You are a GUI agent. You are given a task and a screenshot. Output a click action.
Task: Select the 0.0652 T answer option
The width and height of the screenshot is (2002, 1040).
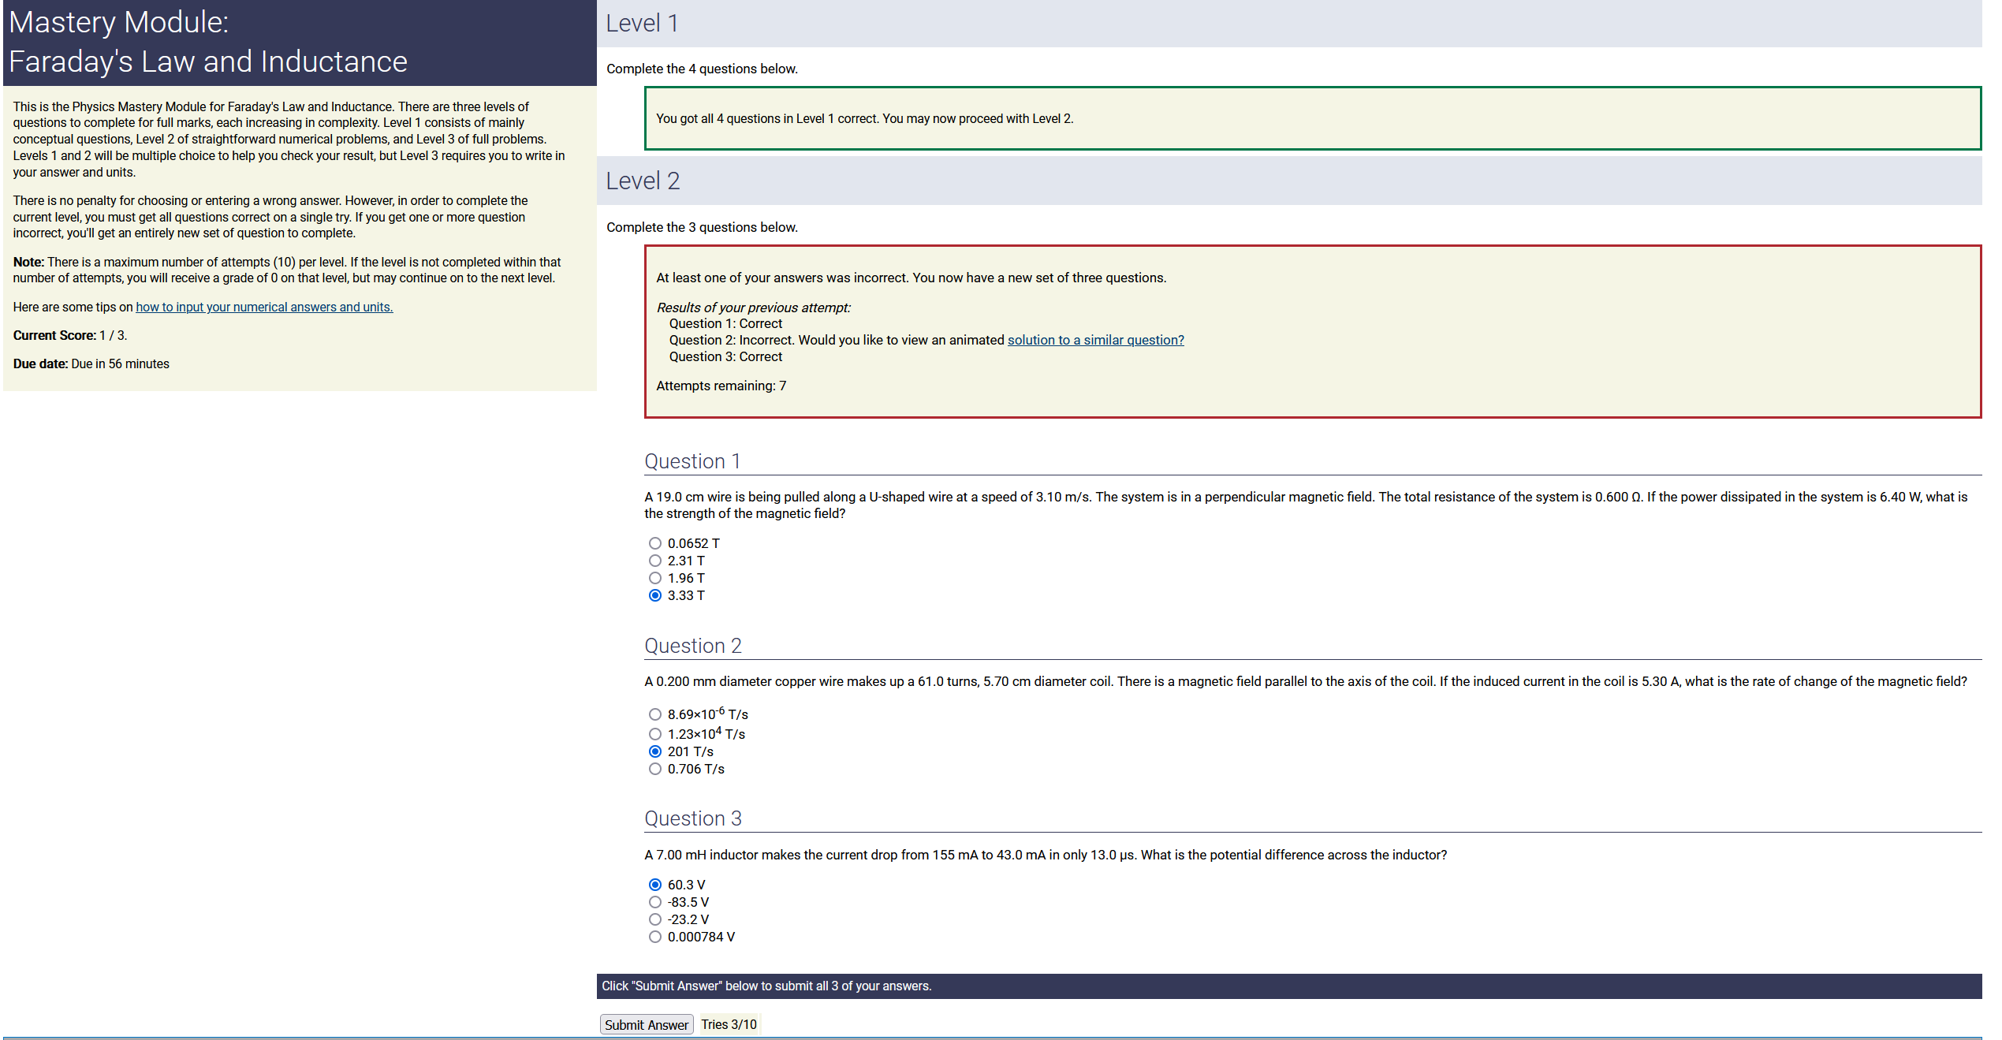point(654,543)
